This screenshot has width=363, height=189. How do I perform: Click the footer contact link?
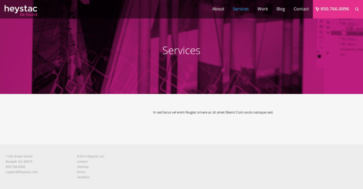tap(82, 161)
